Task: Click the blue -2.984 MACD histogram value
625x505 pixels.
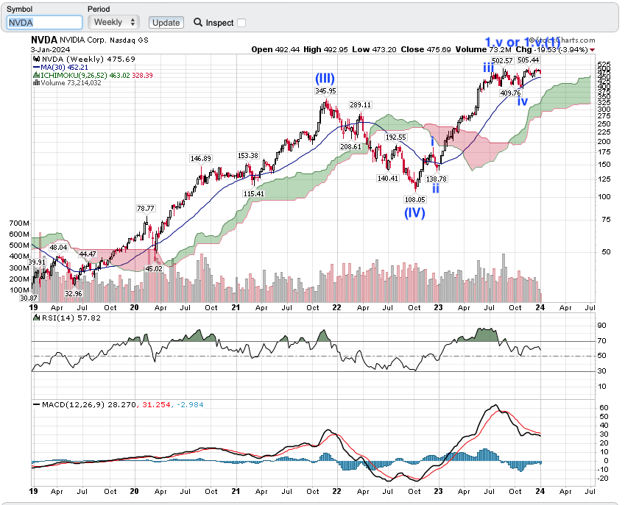Action: click(x=190, y=405)
